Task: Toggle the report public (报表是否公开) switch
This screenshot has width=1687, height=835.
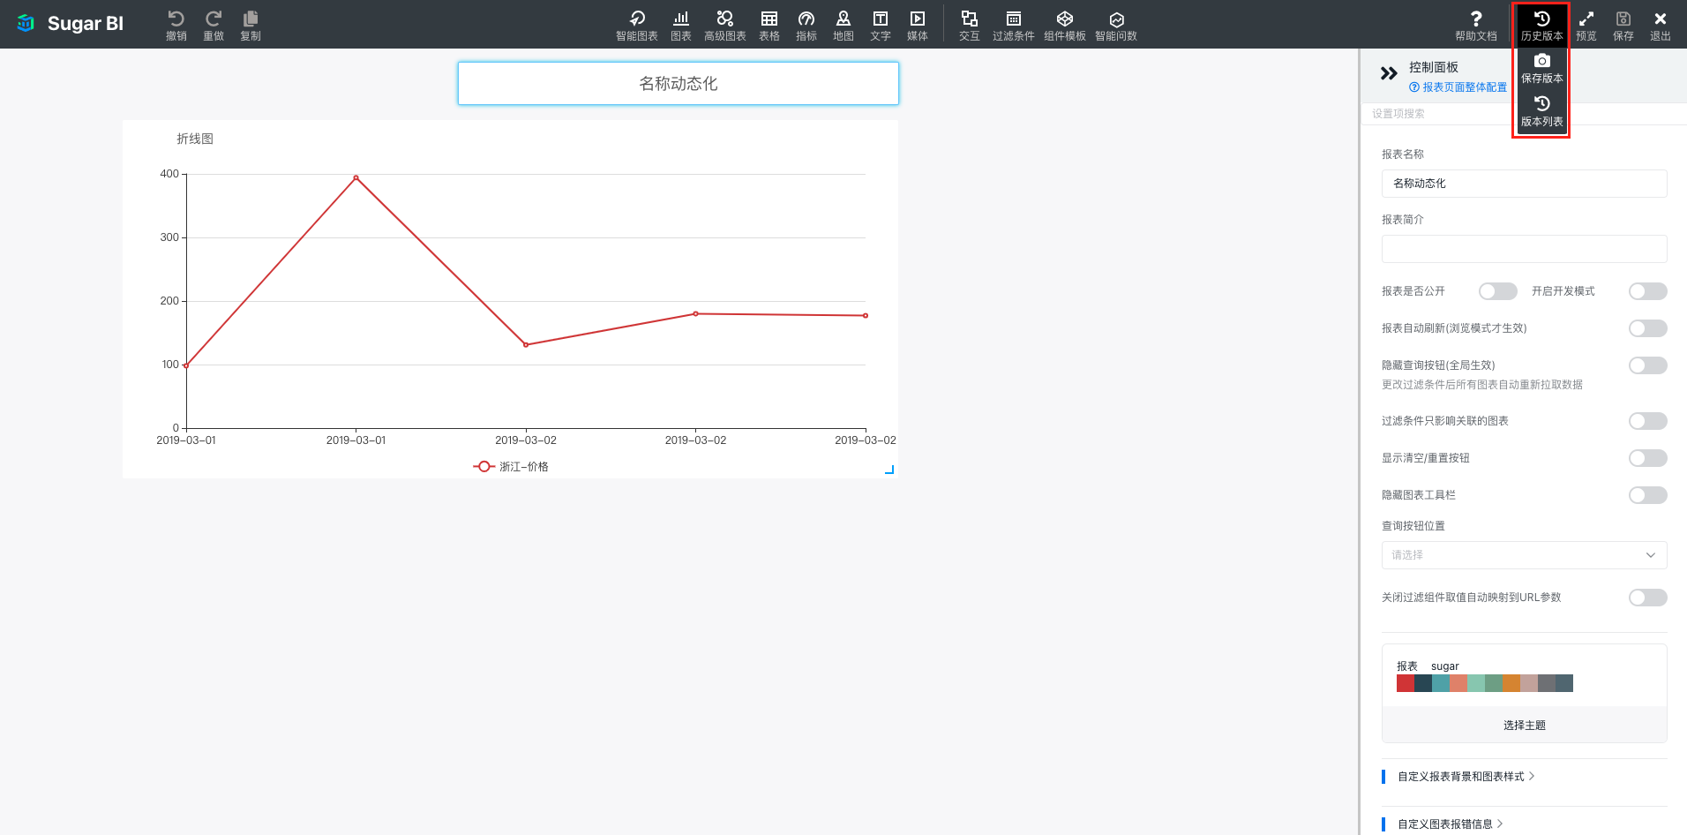Action: coord(1498,291)
